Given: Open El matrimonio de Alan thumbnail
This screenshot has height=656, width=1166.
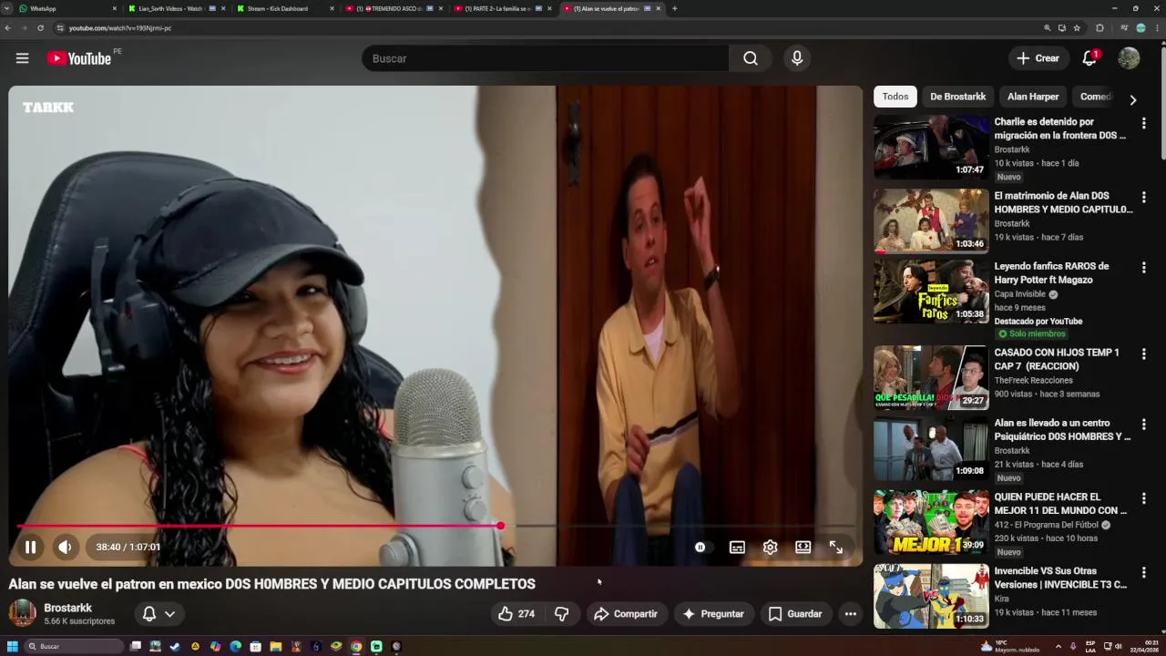Looking at the screenshot, I should pos(931,220).
